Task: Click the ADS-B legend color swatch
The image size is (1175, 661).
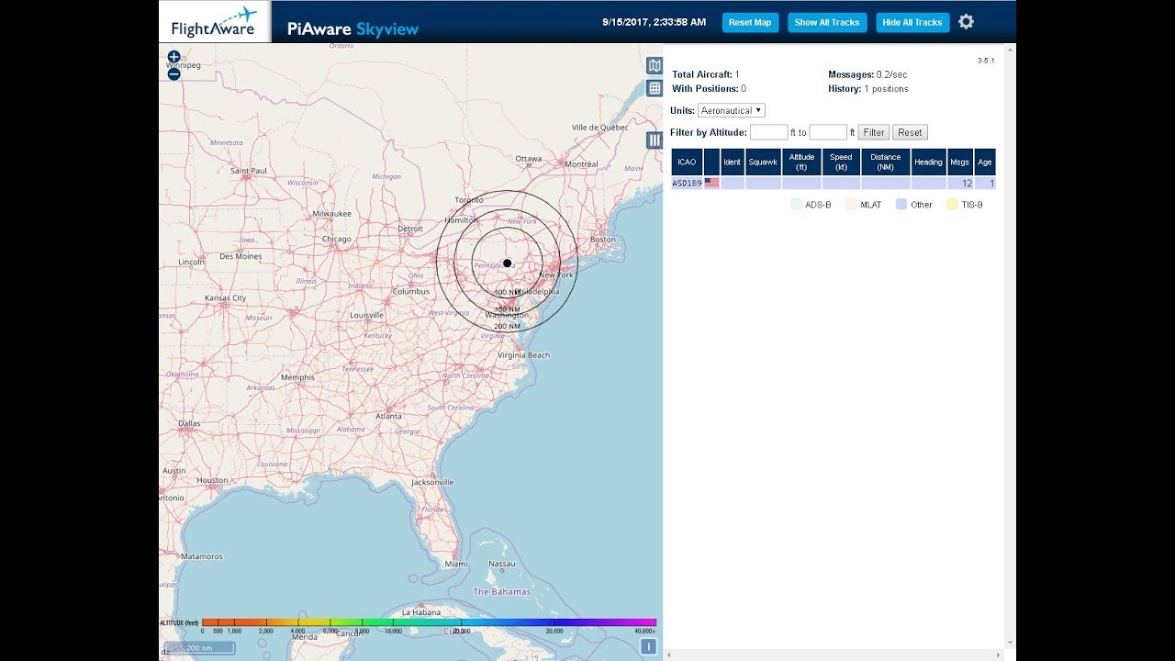Action: click(796, 205)
